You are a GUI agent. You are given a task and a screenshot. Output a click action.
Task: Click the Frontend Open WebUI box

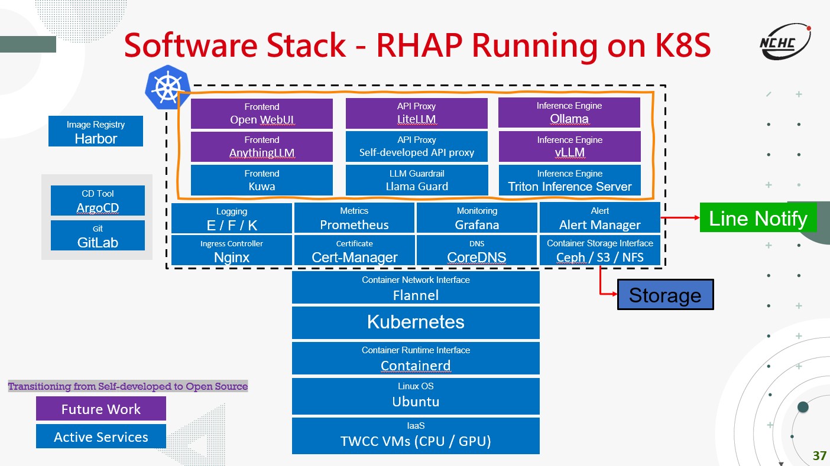tap(262, 113)
